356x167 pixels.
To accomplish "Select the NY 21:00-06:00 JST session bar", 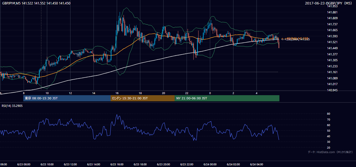I will [227, 98].
